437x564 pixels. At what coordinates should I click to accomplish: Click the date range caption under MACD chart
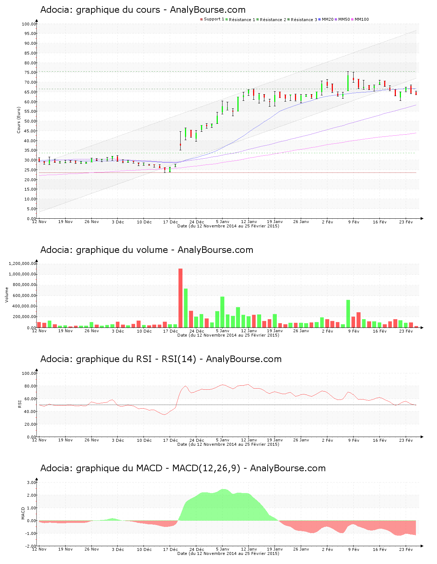[228, 553]
